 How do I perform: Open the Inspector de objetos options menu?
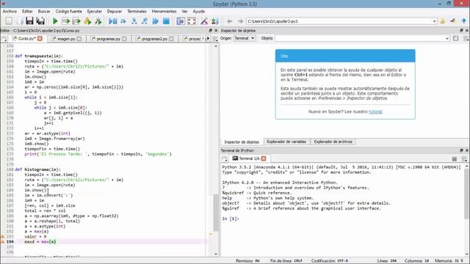(466, 38)
